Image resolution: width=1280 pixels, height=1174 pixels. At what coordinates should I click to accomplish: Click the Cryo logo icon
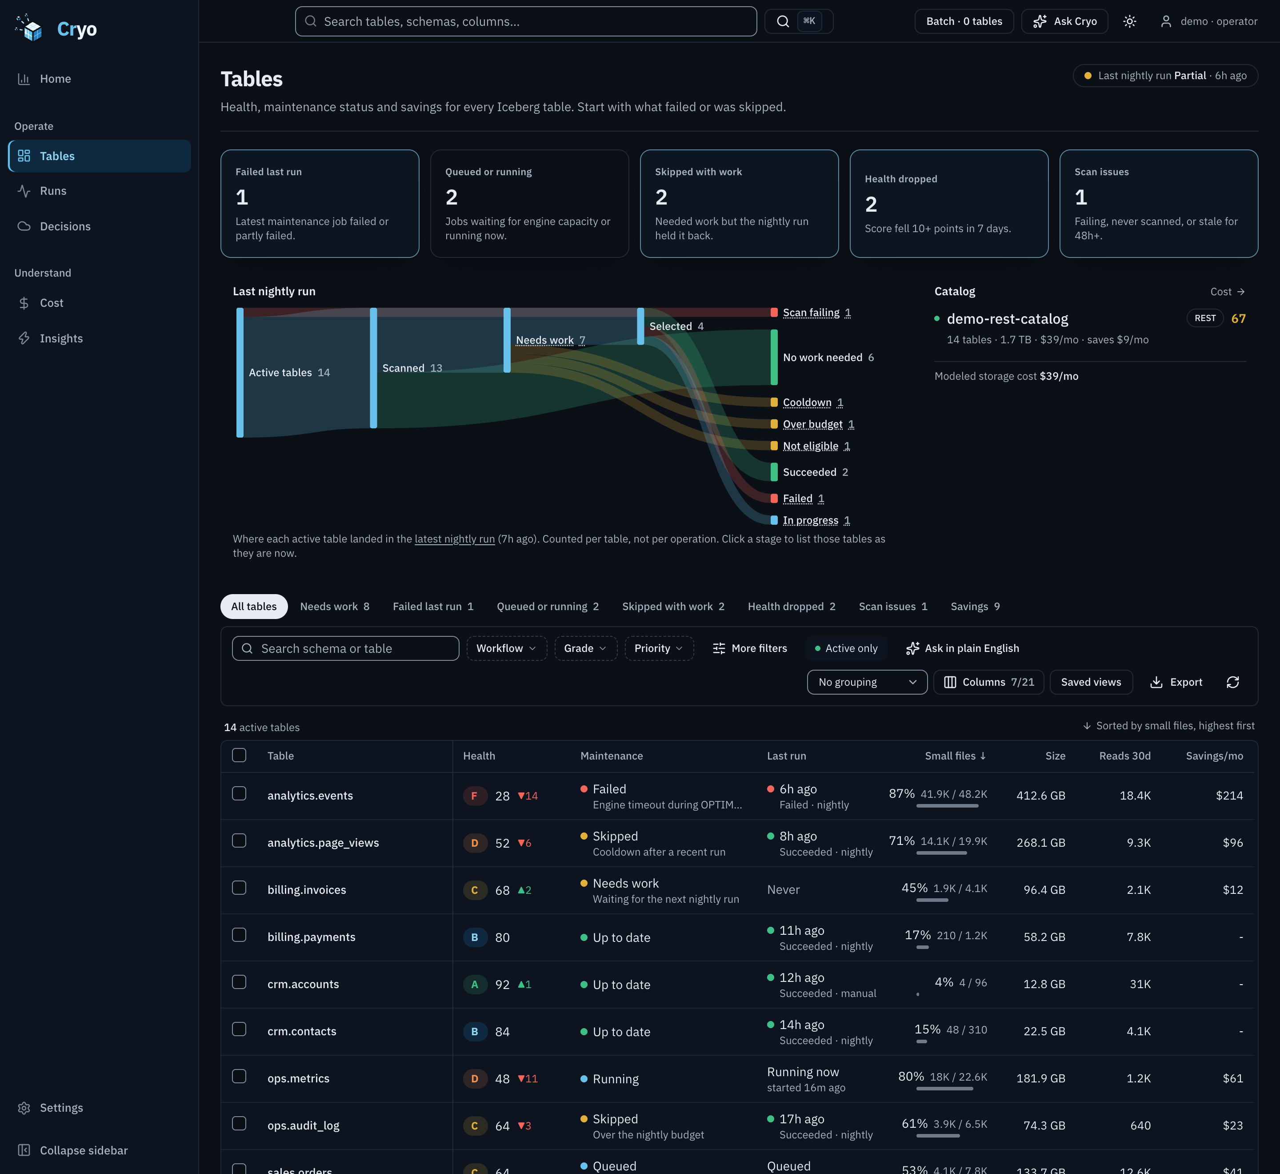coord(29,28)
